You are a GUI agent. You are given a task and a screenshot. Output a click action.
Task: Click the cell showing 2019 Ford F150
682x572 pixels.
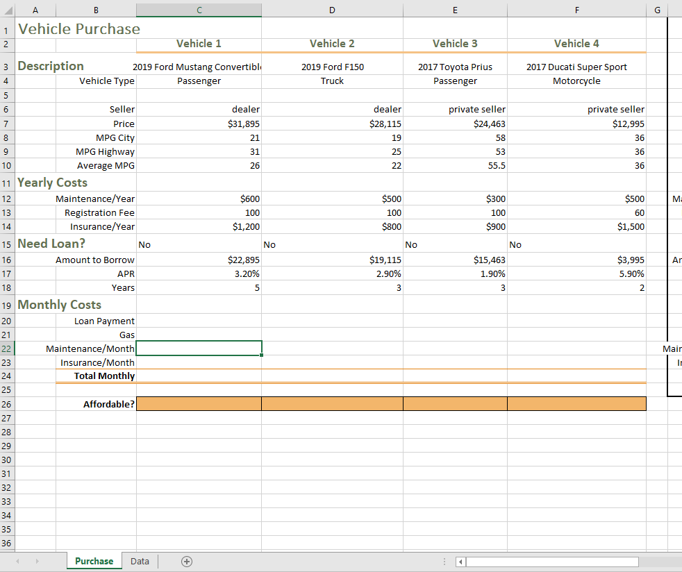point(332,67)
